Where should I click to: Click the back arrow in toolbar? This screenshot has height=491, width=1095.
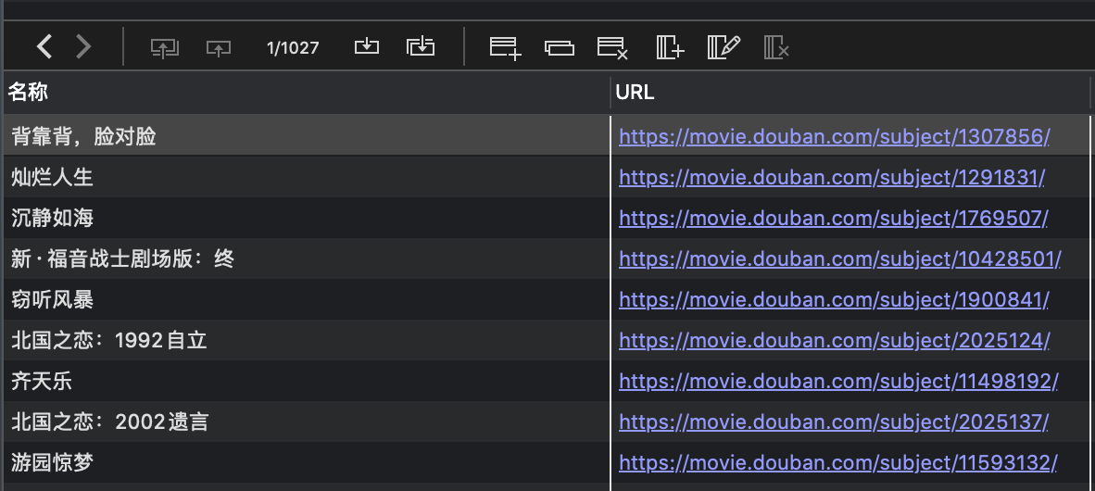point(44,46)
